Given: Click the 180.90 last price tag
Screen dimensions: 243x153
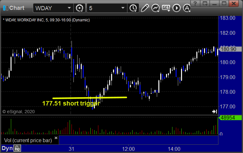Looking at the screenshot, I should [x=230, y=49].
